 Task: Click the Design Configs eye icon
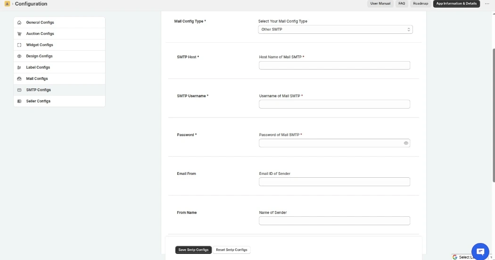pos(19,56)
